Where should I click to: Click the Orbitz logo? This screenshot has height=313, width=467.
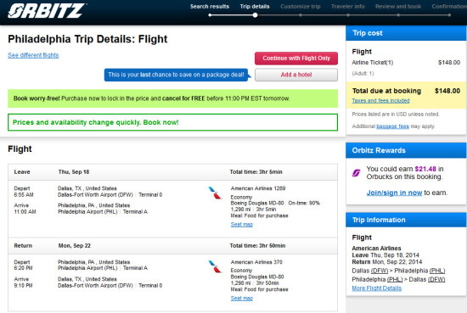pyautogui.click(x=47, y=11)
